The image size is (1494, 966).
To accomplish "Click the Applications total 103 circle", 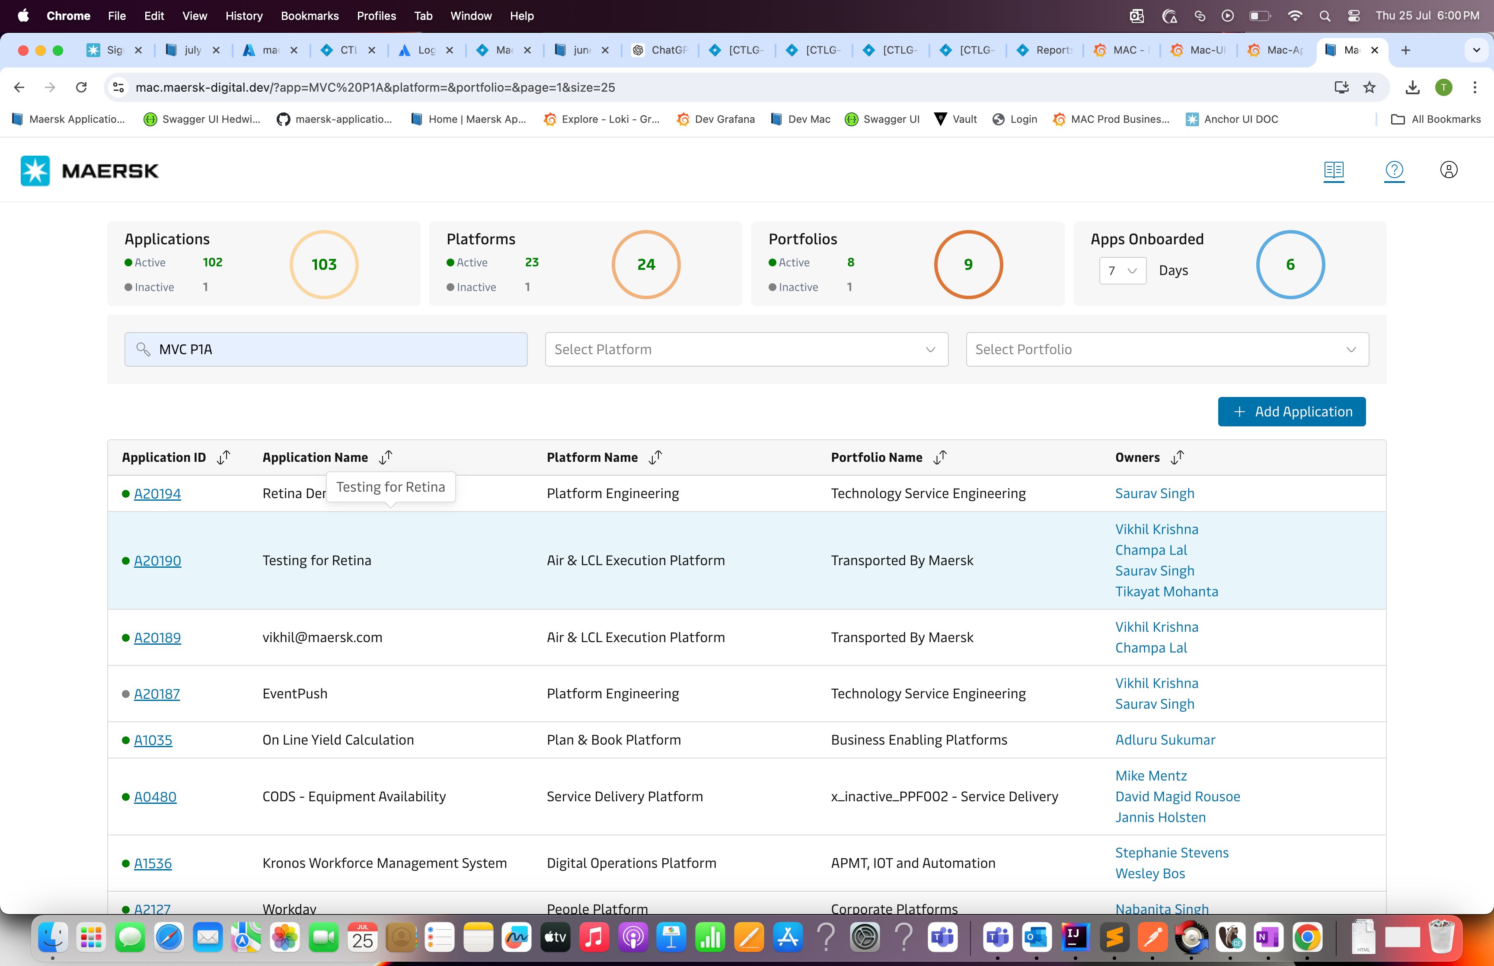I will [x=324, y=265].
